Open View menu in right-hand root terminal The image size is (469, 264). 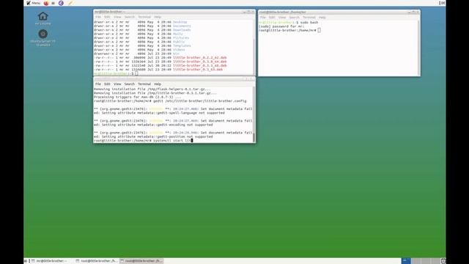pos(281,18)
